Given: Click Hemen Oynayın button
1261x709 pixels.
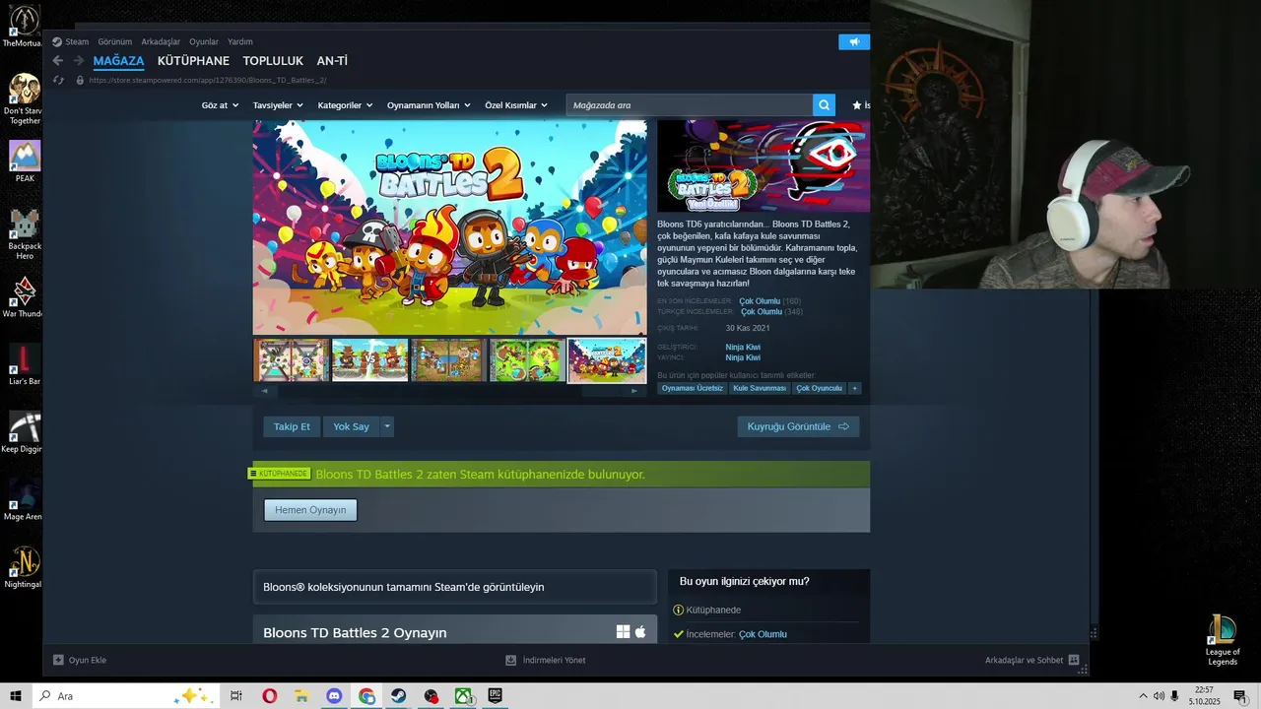Looking at the screenshot, I should [x=310, y=510].
